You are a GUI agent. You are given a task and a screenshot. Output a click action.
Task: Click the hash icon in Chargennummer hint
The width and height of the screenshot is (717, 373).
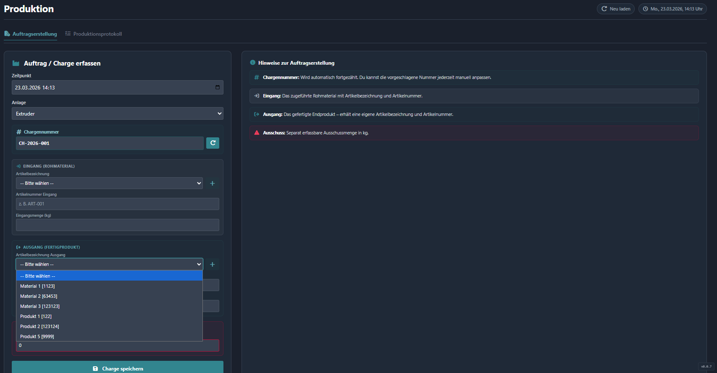tap(257, 77)
